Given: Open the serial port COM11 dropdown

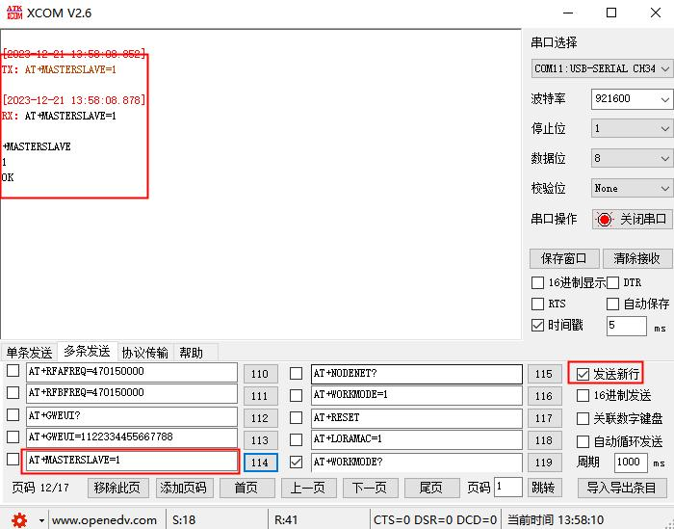Looking at the screenshot, I should pyautogui.click(x=602, y=68).
